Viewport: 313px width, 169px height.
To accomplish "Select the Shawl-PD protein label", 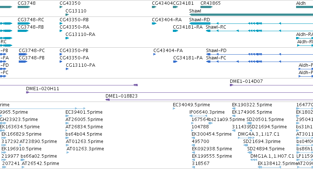I will click(x=216, y=51).
